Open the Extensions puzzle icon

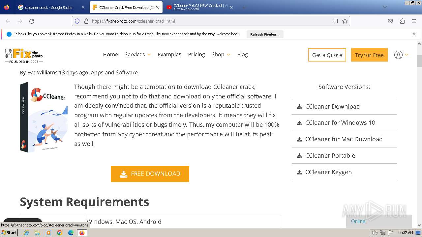[402, 21]
